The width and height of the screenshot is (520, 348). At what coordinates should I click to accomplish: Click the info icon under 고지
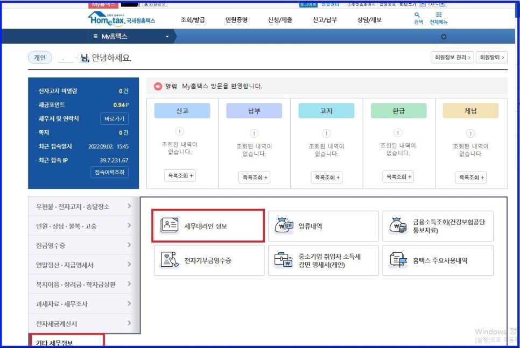pos(326,133)
